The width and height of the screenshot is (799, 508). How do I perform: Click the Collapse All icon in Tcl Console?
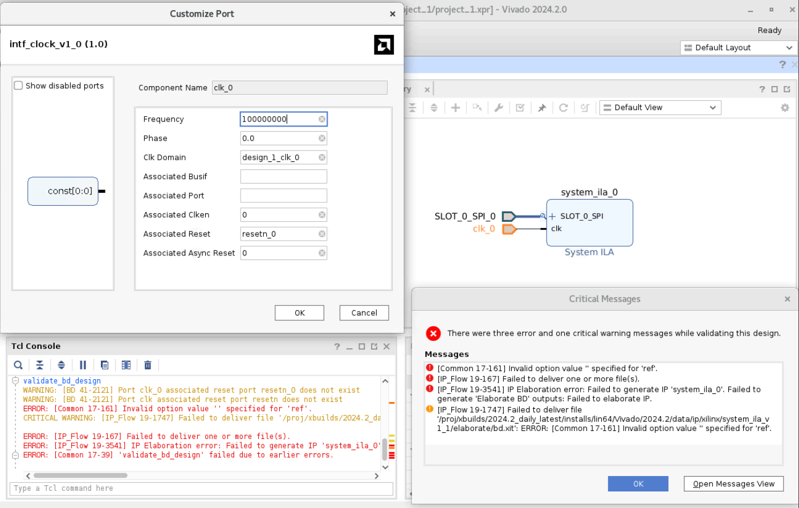(40, 365)
